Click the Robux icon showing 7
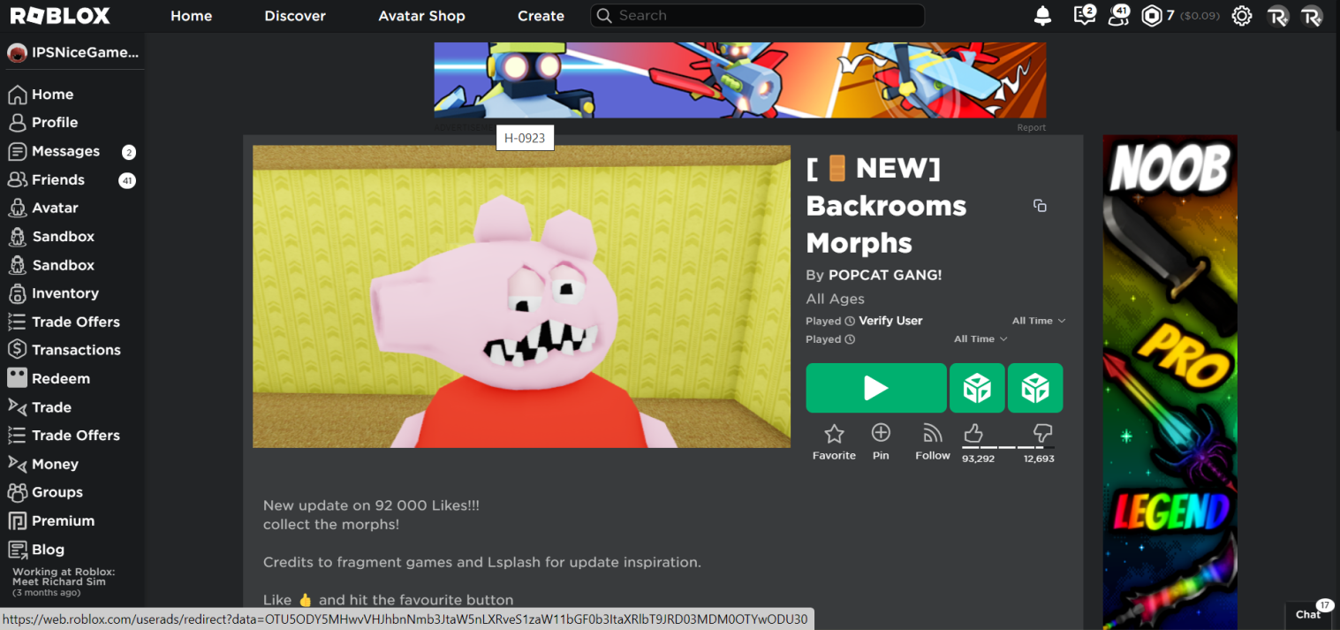1340x630 pixels. pos(1152,16)
